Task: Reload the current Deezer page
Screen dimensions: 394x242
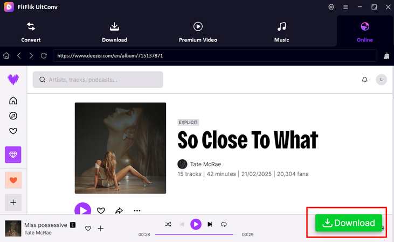Action: pyautogui.click(x=44, y=55)
